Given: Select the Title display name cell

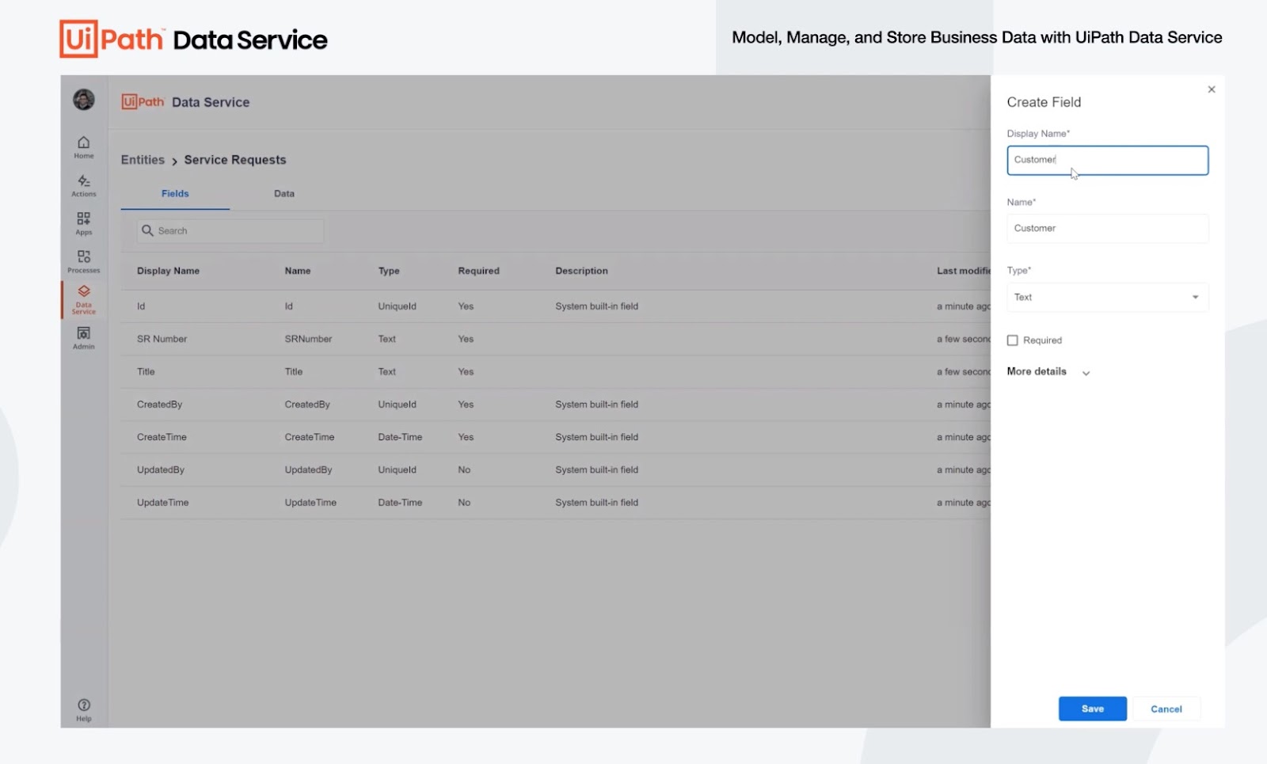Looking at the screenshot, I should tap(146, 372).
